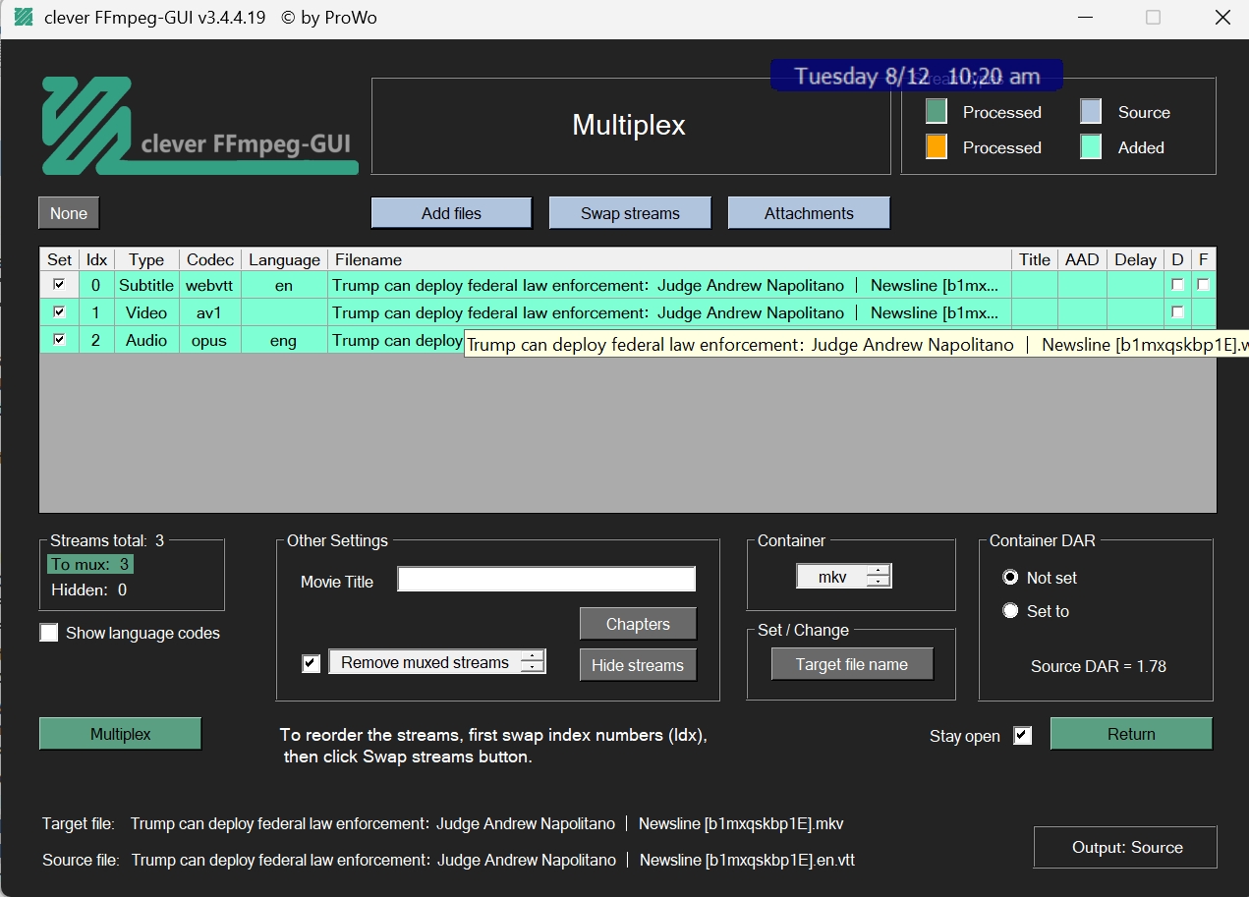Screen dimensions: 1249x897
Task: Click Hide streams button
Action: click(638, 665)
